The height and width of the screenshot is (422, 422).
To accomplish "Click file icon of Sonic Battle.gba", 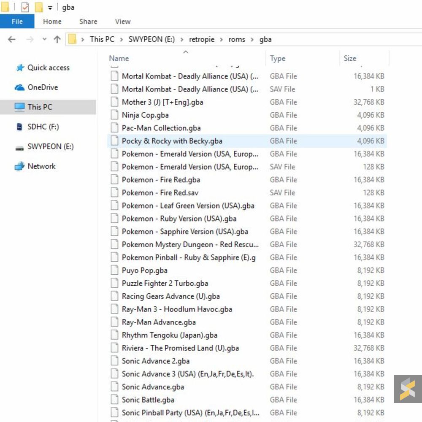I will pyautogui.click(x=114, y=399).
